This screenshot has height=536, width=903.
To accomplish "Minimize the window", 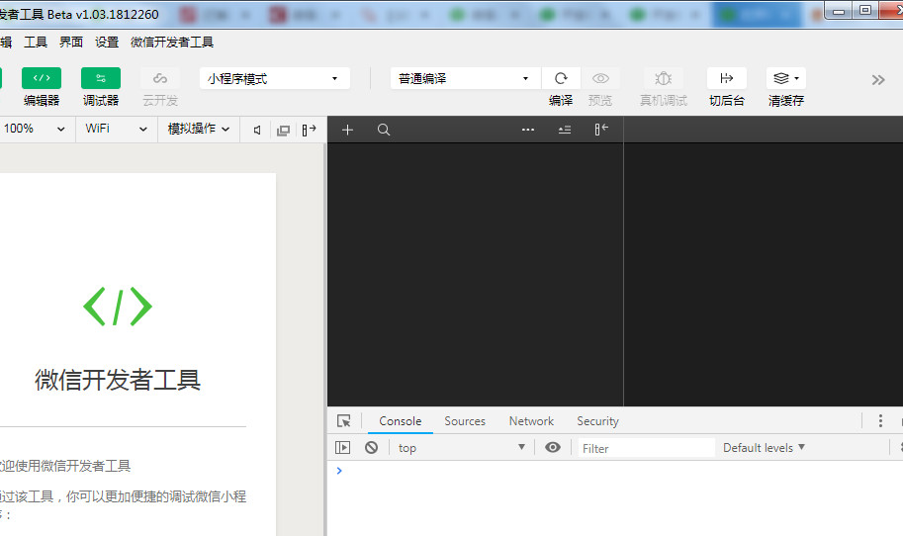I will click(x=839, y=10).
